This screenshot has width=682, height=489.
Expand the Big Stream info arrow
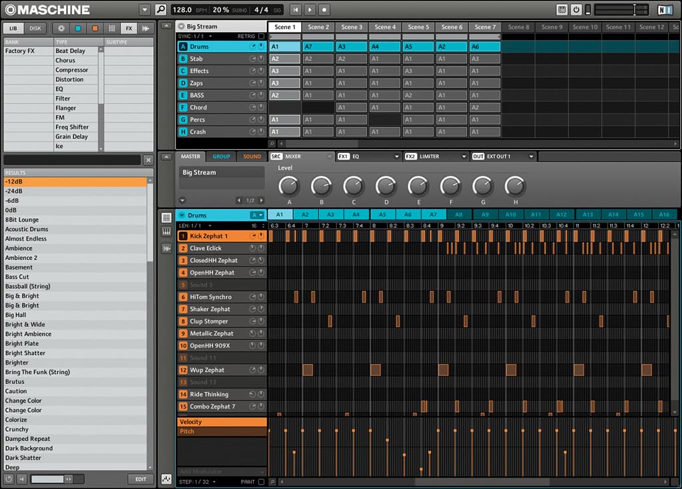tap(182, 200)
